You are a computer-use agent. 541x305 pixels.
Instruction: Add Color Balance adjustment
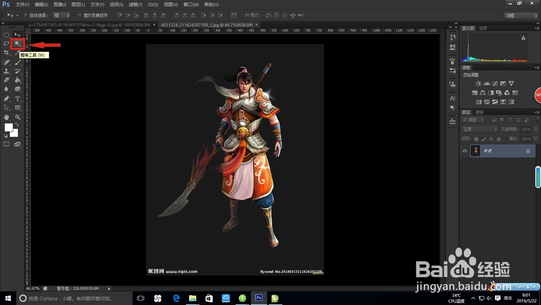(483, 93)
